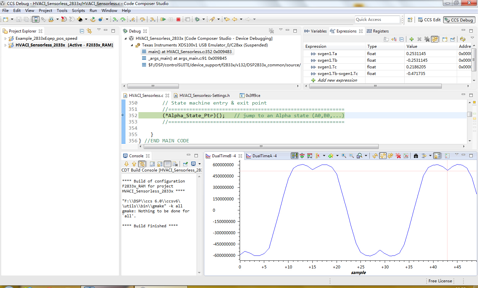Remove all expressions using double-X icon
Image resolution: width=478 pixels, height=288 pixels.
click(x=427, y=39)
